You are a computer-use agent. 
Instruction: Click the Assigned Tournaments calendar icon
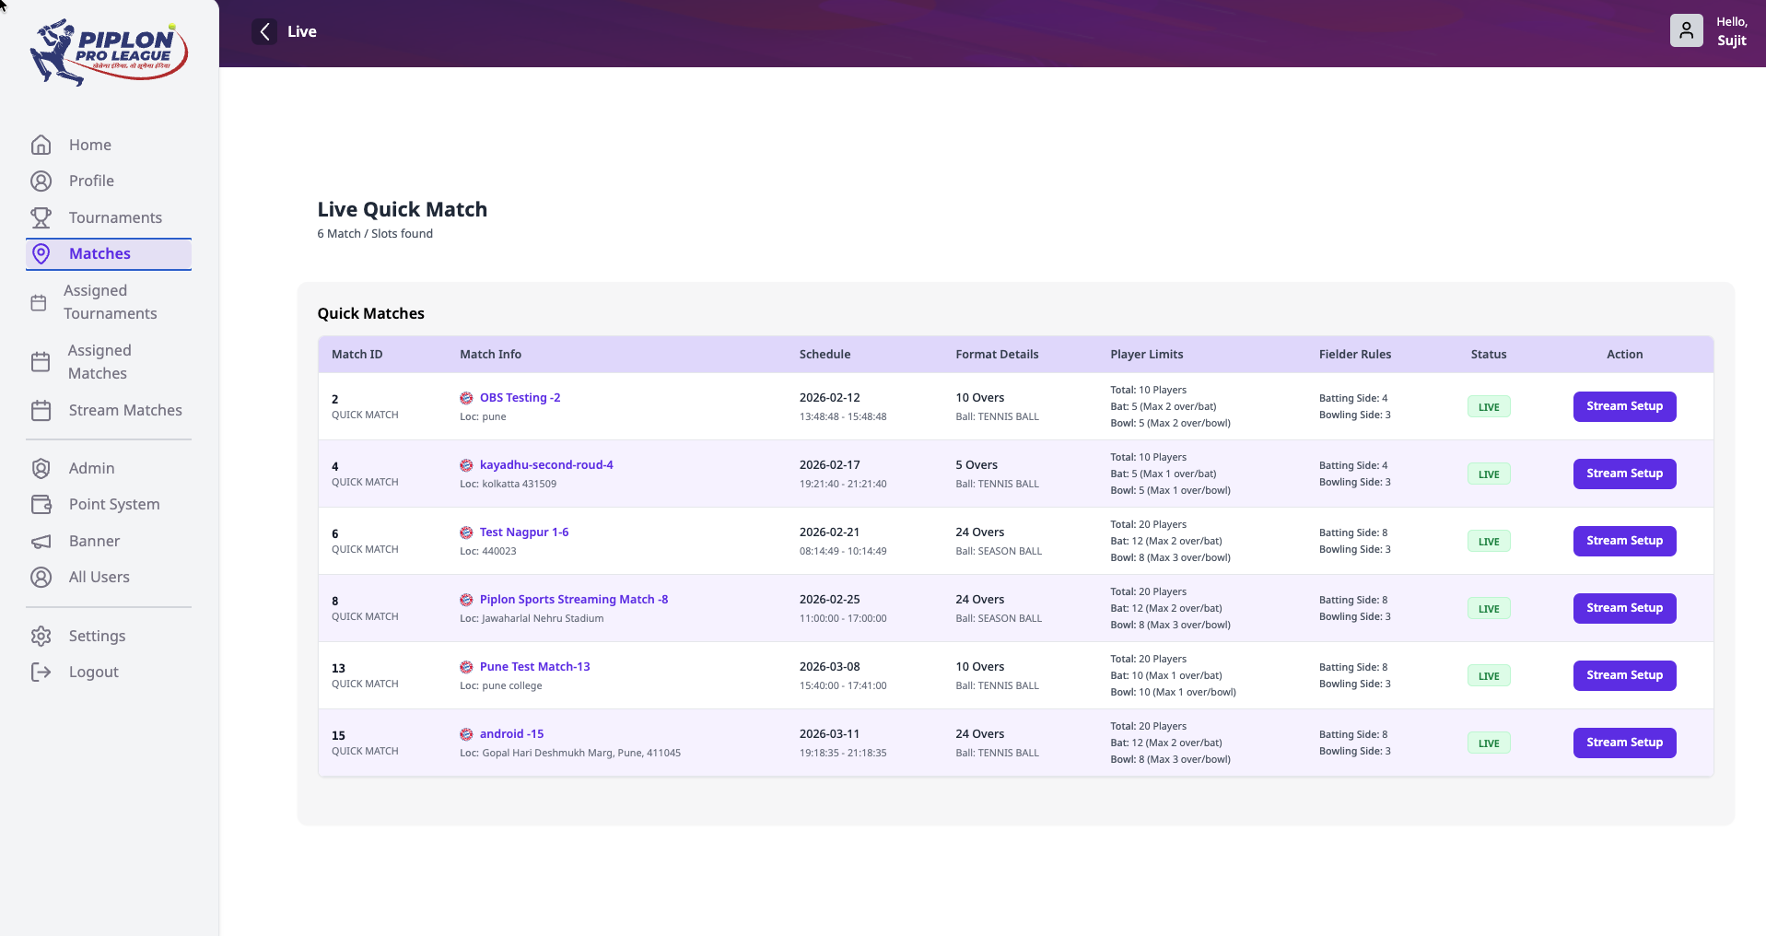(39, 302)
